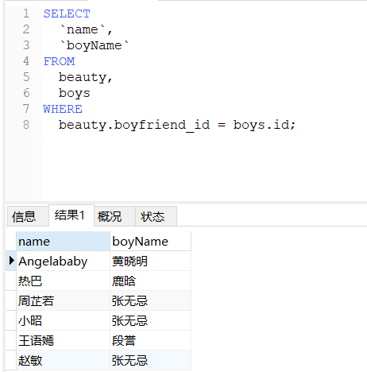Select the Angelababy cell
Image resolution: width=367 pixels, height=372 pixels.
click(x=63, y=261)
